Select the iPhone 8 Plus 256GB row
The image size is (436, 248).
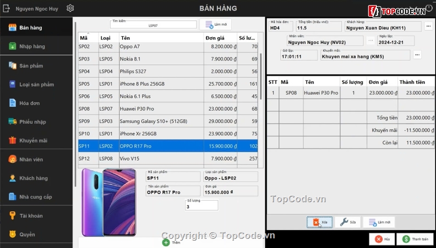click(168, 83)
